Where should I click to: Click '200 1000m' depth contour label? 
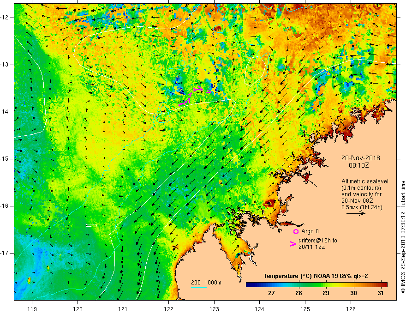coord(206,283)
